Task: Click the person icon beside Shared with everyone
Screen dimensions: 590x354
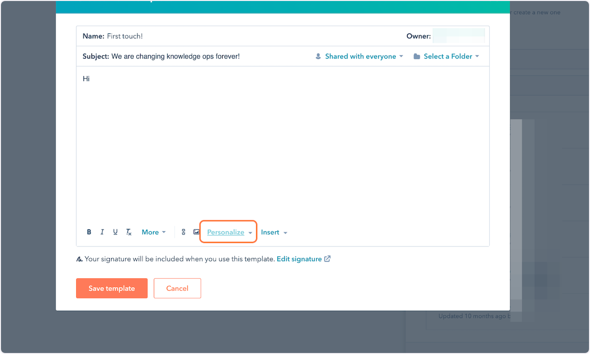Action: 318,57
